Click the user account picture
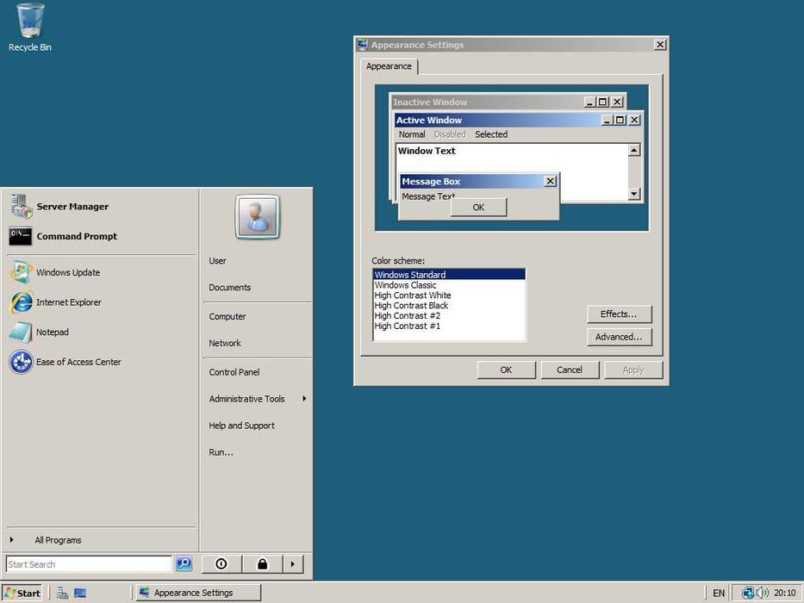 click(x=258, y=217)
